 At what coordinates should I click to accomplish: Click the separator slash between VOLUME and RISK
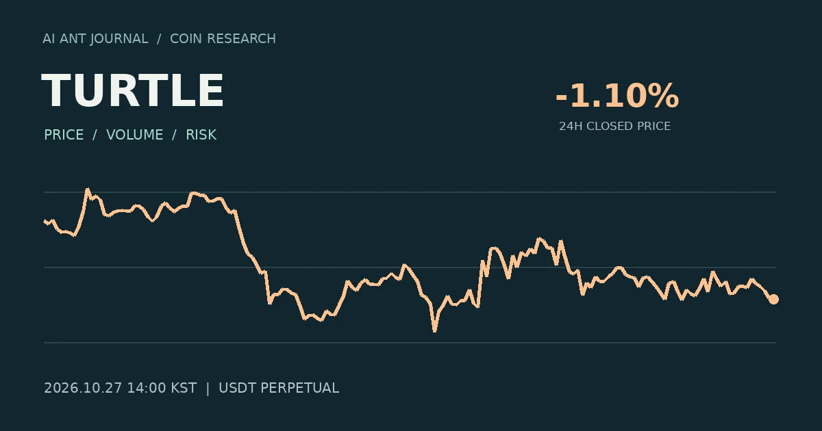(x=175, y=135)
